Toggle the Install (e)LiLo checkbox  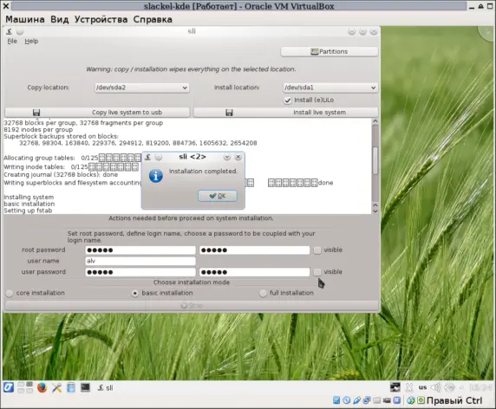(288, 101)
